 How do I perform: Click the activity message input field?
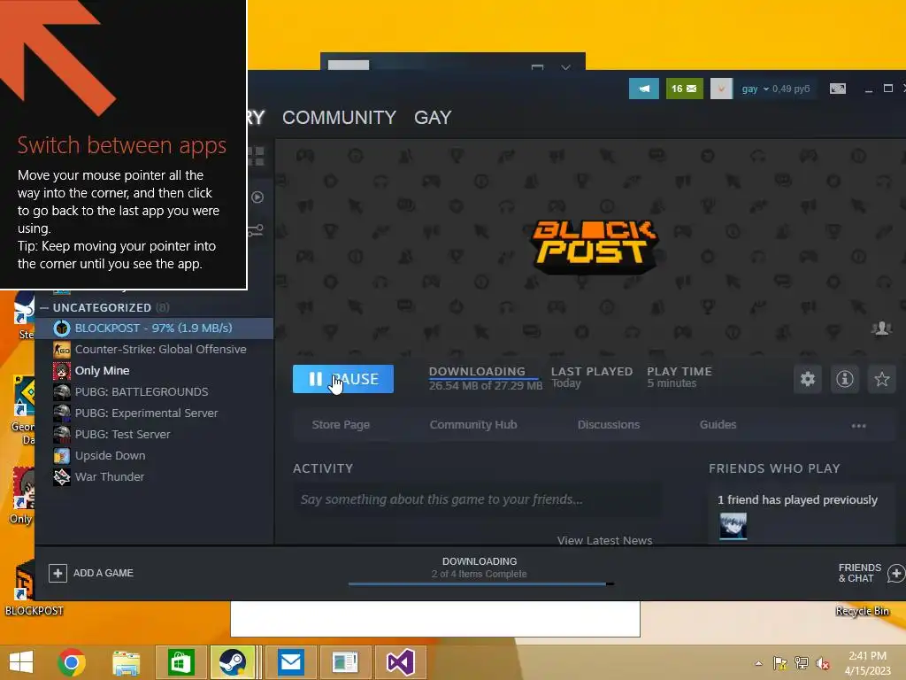tap(477, 499)
